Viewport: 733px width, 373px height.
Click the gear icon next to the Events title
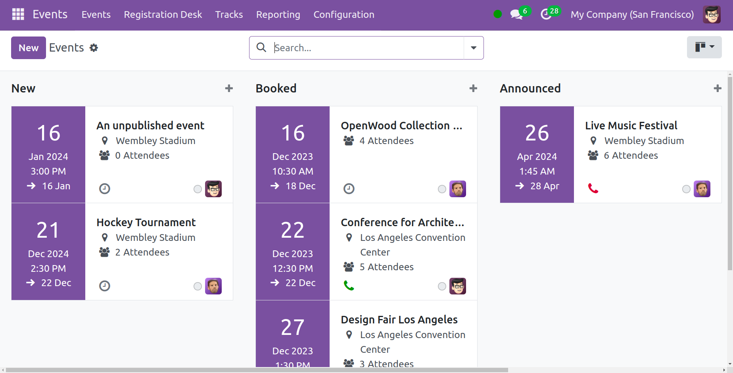click(x=94, y=48)
